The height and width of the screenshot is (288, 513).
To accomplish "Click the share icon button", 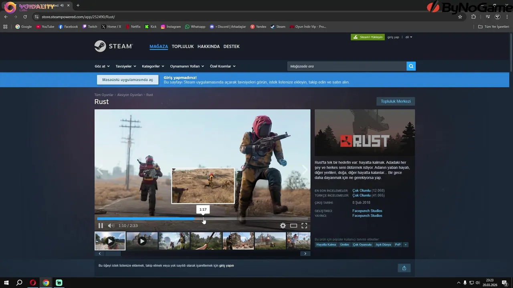I will click(404, 268).
